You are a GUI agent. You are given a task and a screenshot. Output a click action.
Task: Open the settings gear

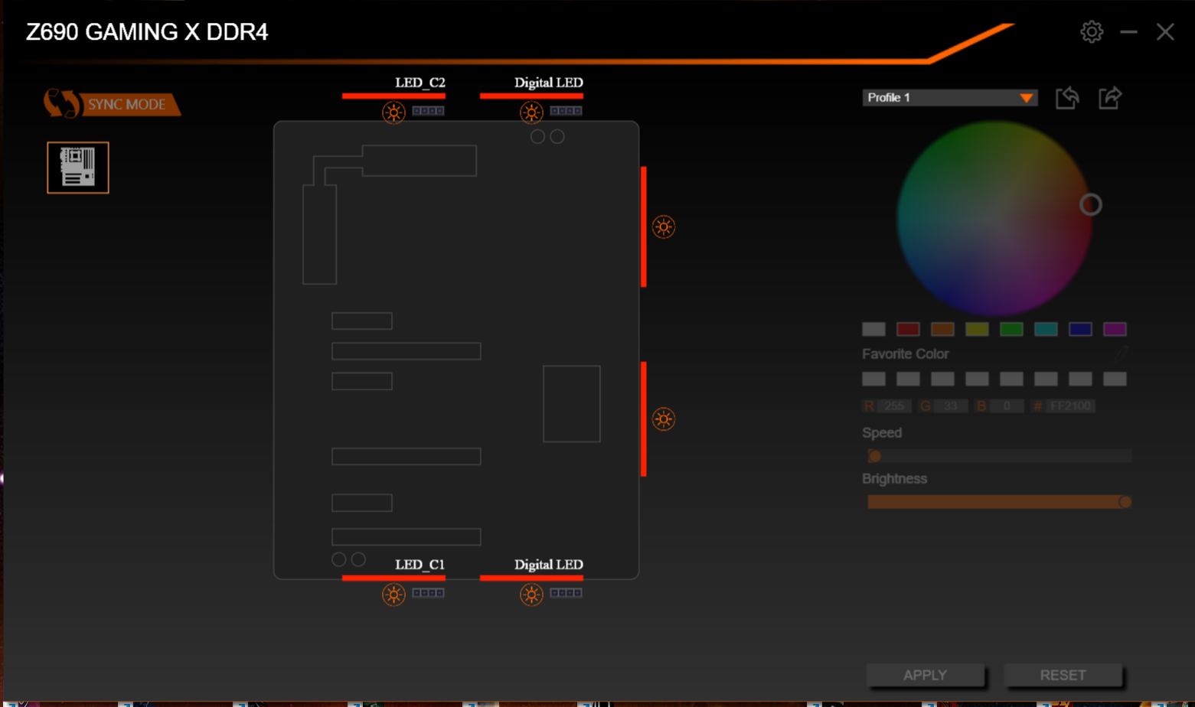coord(1092,31)
